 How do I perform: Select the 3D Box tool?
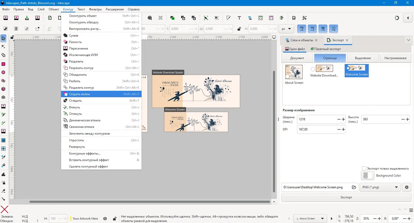tap(3, 89)
